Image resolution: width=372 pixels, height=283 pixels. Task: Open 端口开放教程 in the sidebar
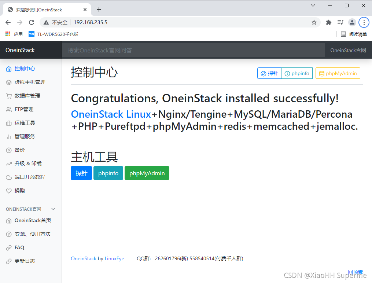(x=30, y=177)
